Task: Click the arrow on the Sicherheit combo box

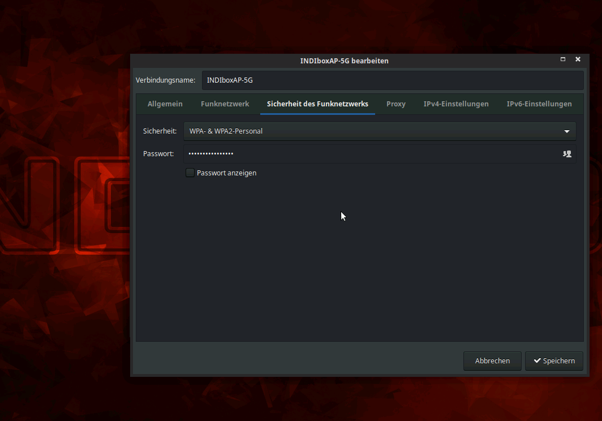Action: click(x=567, y=131)
